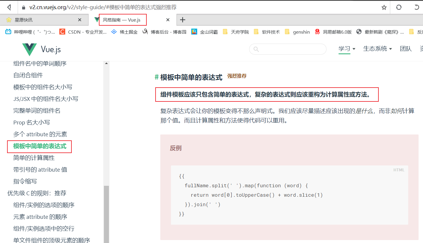423x243 pixels.
Task: Open the CSDN bookmark
Action: [x=83, y=32]
